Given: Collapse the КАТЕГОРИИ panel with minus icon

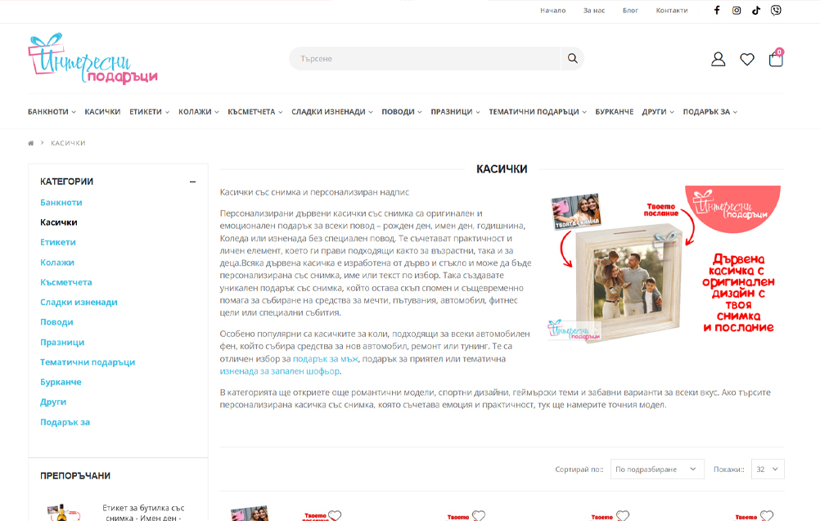Looking at the screenshot, I should 192,182.
